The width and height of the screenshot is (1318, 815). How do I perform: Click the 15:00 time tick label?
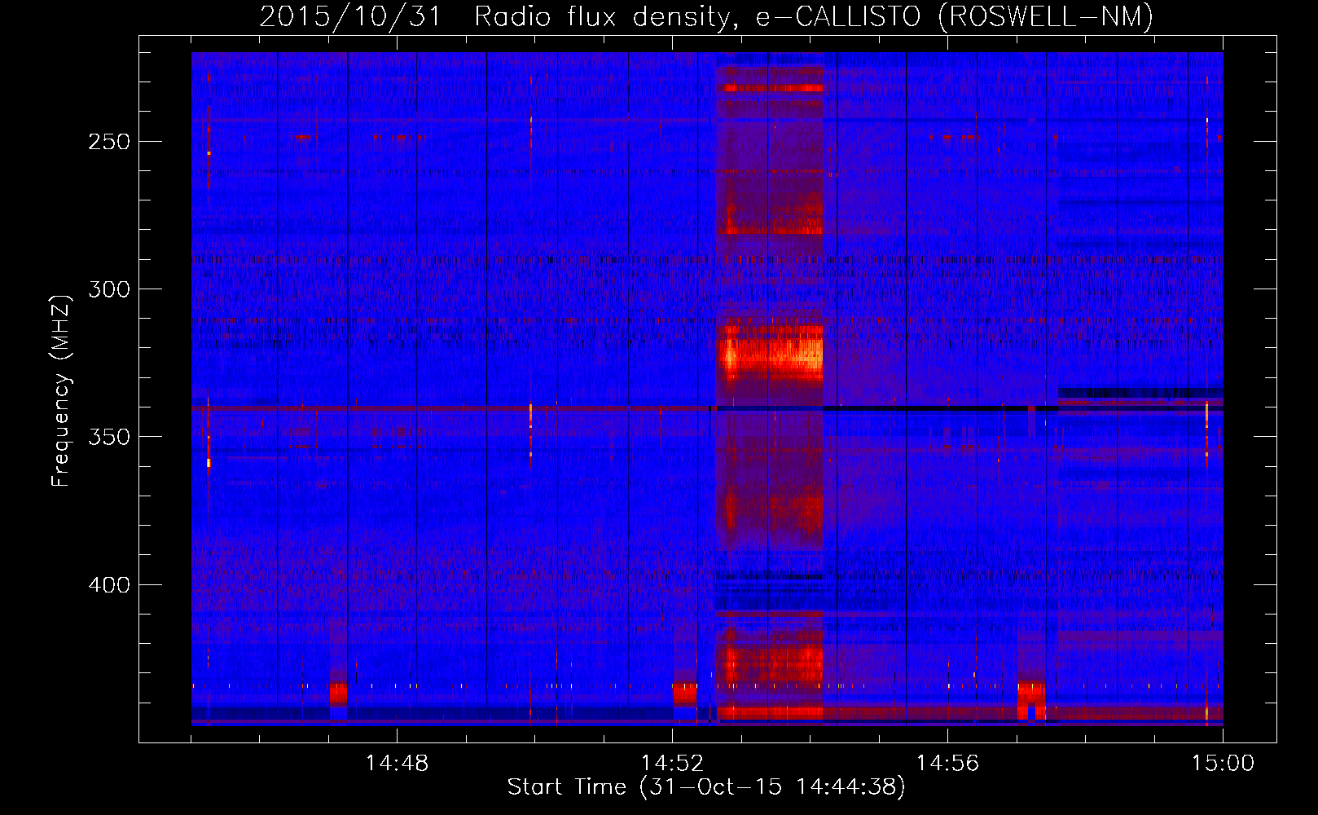[x=1223, y=764]
